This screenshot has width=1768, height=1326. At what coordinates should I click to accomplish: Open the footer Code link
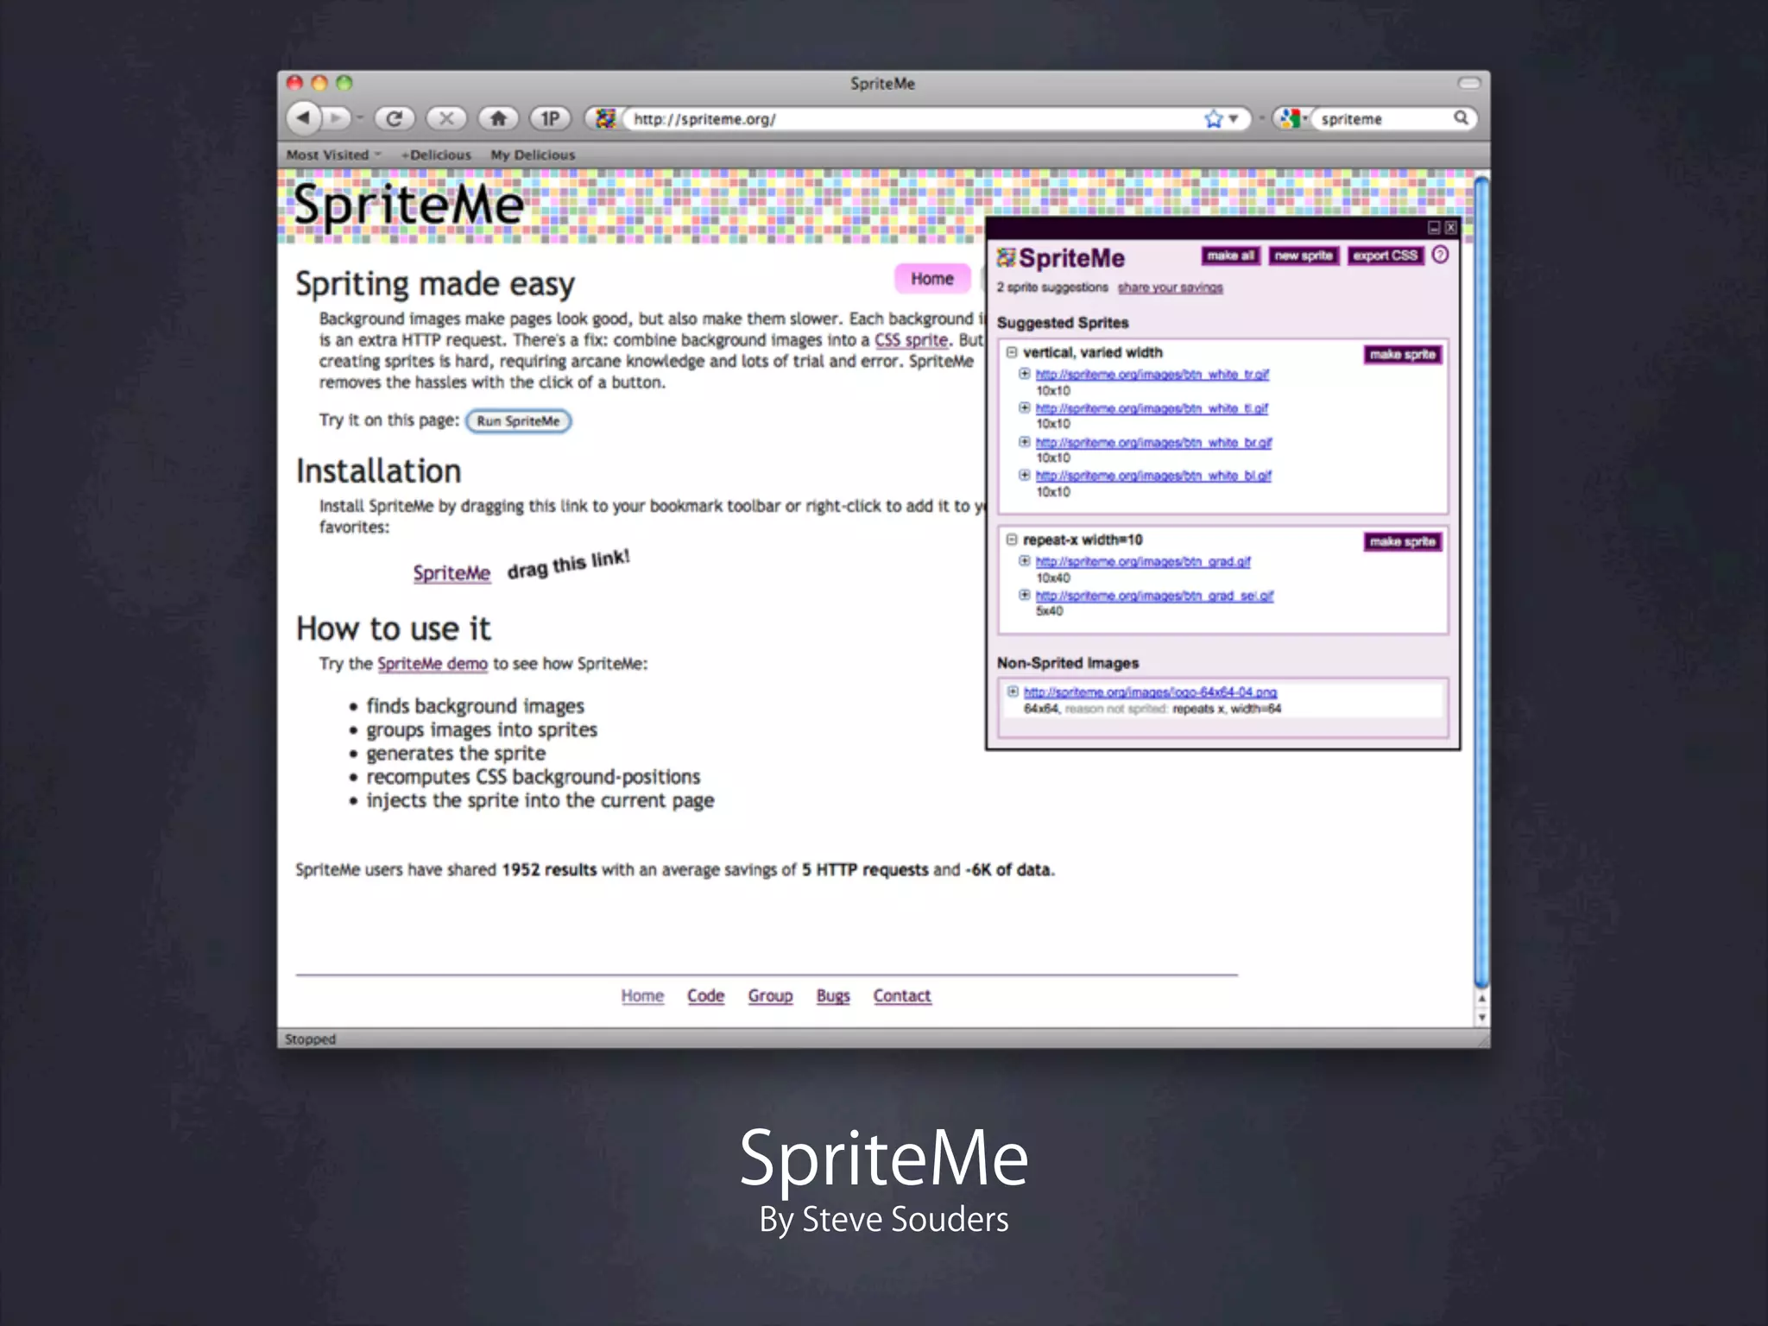705,995
